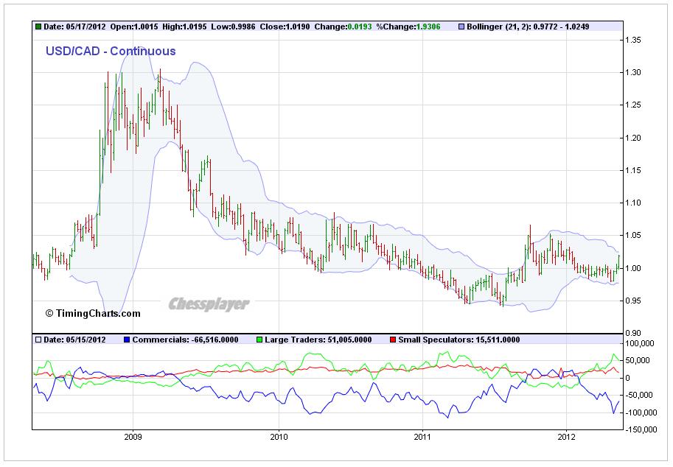
Task: Click the Close value 1.0190 in header
Action: pos(295,27)
